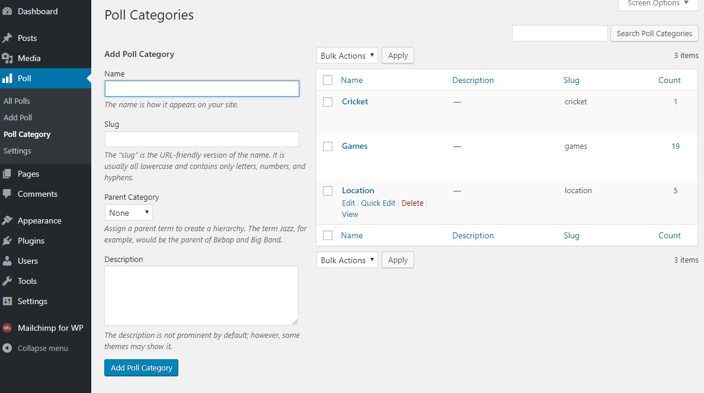Click the Comments speech bubble icon
The width and height of the screenshot is (704, 393).
point(7,194)
